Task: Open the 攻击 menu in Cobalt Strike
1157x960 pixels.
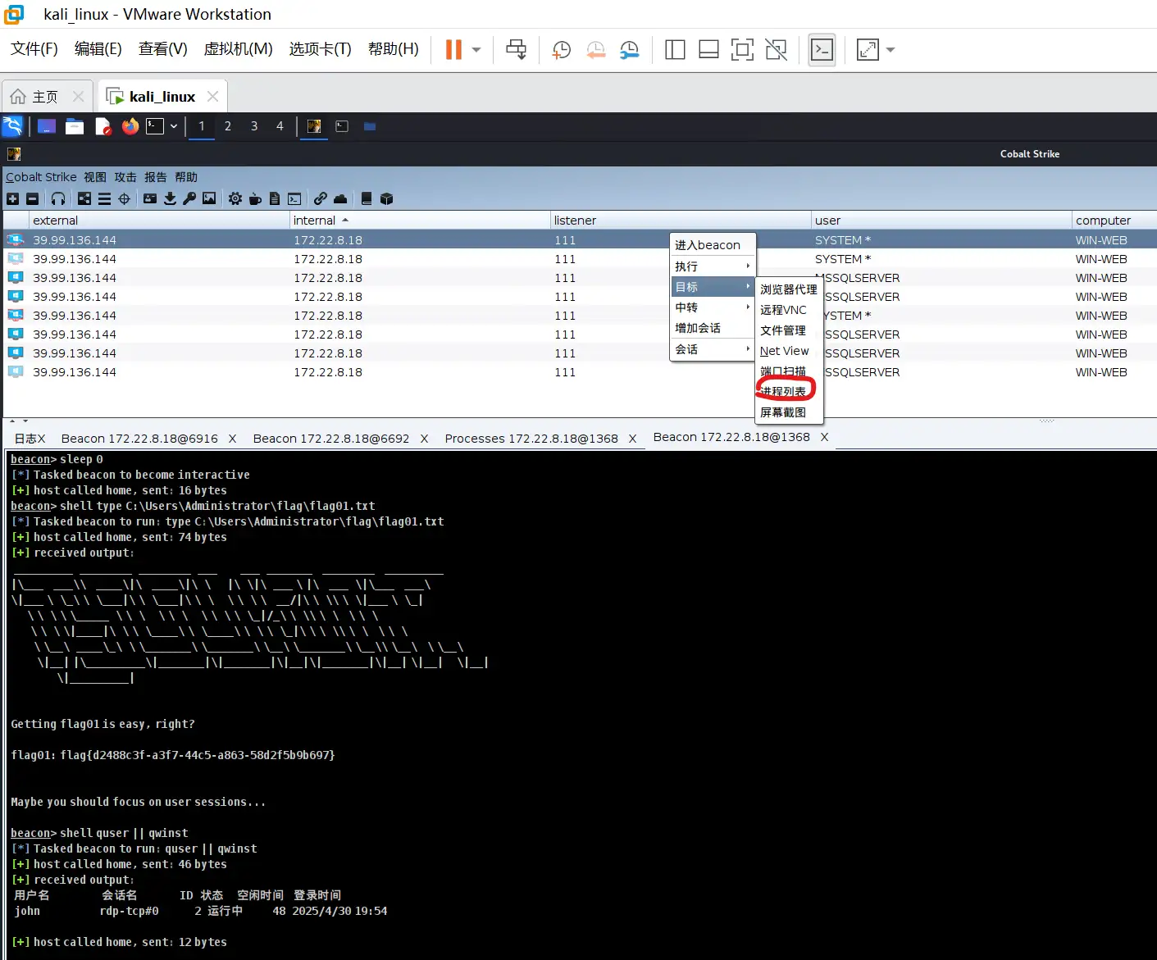Action: (125, 177)
